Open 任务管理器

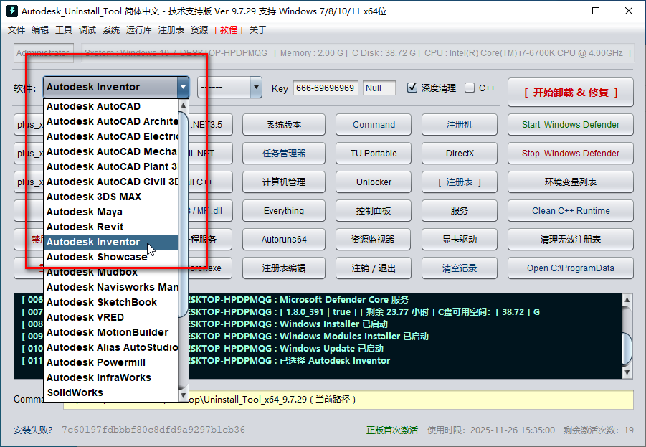coord(284,153)
